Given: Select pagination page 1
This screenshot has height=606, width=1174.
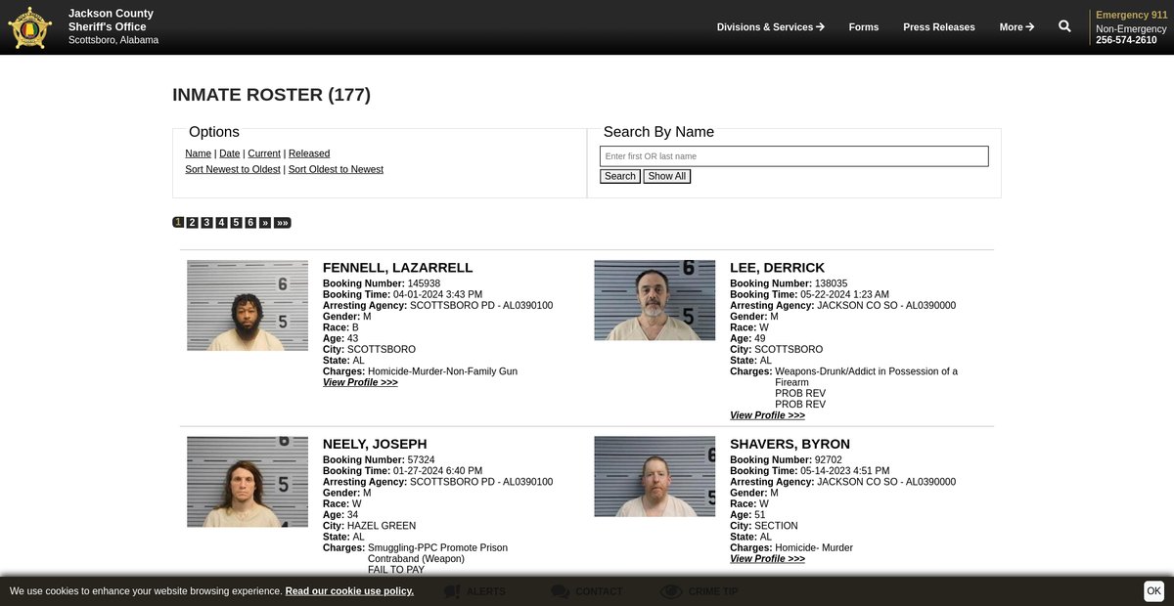Looking at the screenshot, I should point(178,223).
